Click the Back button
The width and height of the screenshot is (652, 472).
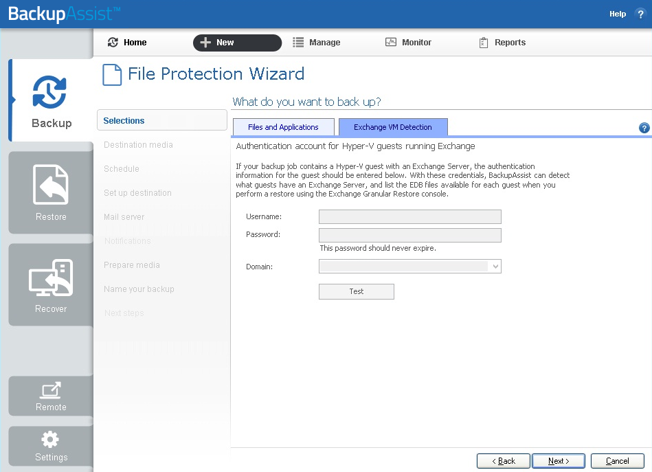[x=503, y=461]
